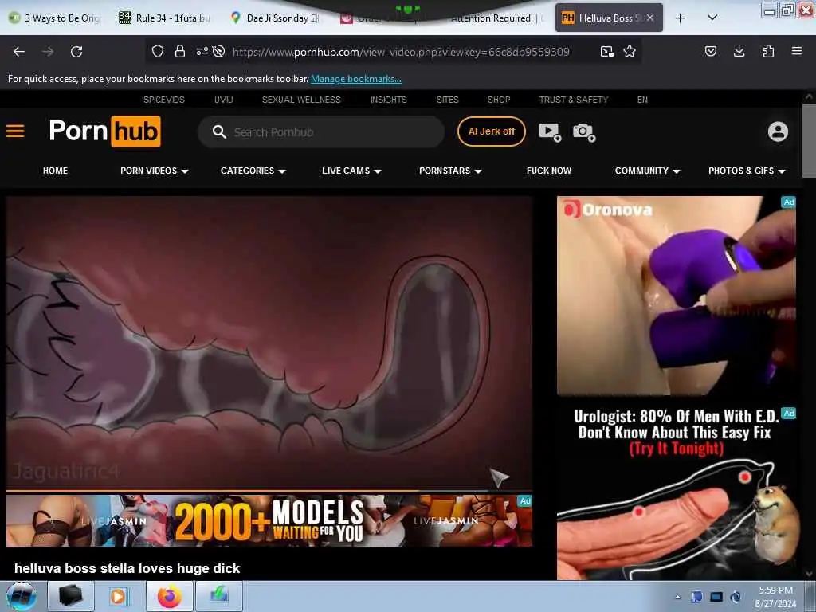Open the TRUST & SAFETY link
Viewport: 816px width, 612px height.
(x=574, y=100)
